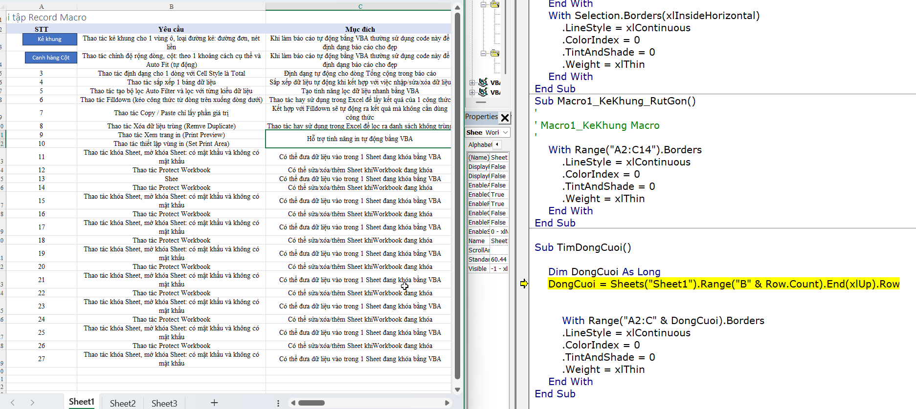
Task: Click the tab scroll arrow beside Alphabetic
Action: 497,144
